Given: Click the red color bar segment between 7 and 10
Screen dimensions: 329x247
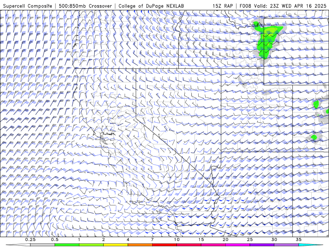Looking at the screenshot, I should tap(164, 245).
